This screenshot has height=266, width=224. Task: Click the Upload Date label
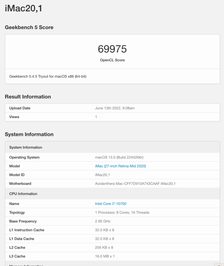click(x=20, y=108)
